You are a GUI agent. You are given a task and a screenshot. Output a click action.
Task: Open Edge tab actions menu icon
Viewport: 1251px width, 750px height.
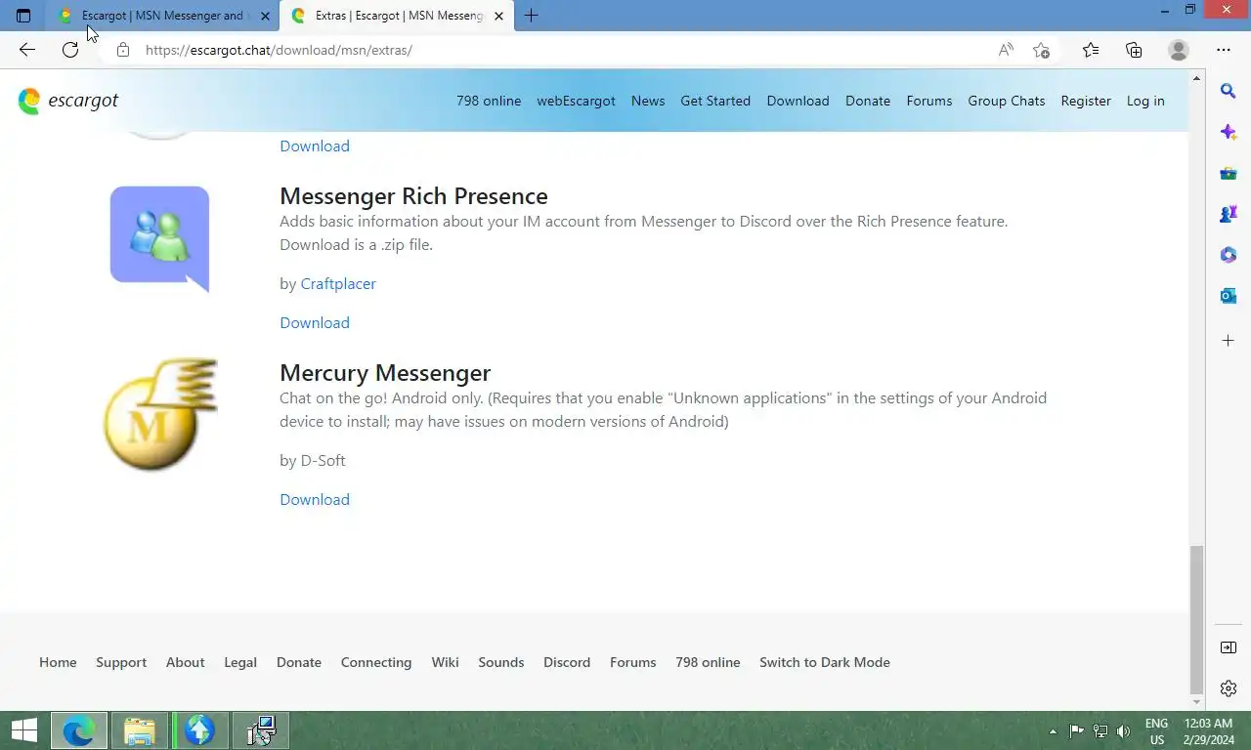(23, 16)
